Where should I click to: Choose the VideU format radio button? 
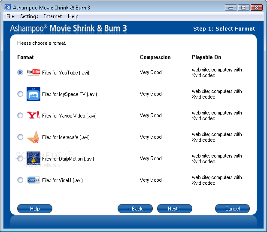(x=20, y=180)
